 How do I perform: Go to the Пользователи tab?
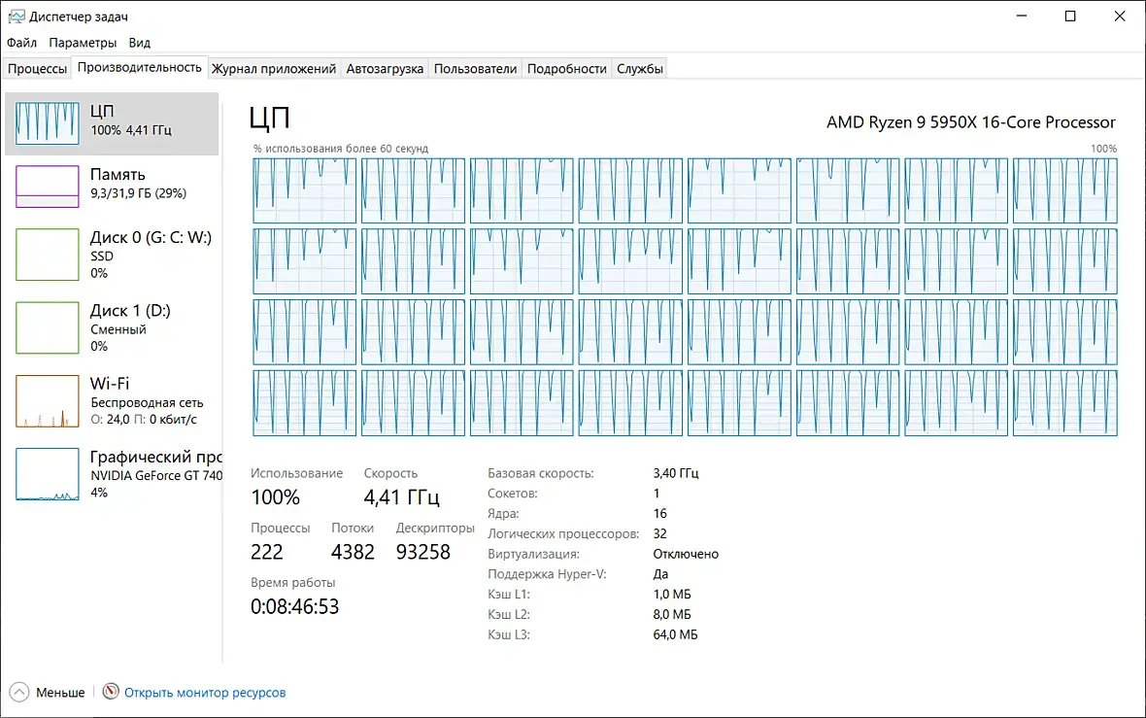(x=475, y=69)
